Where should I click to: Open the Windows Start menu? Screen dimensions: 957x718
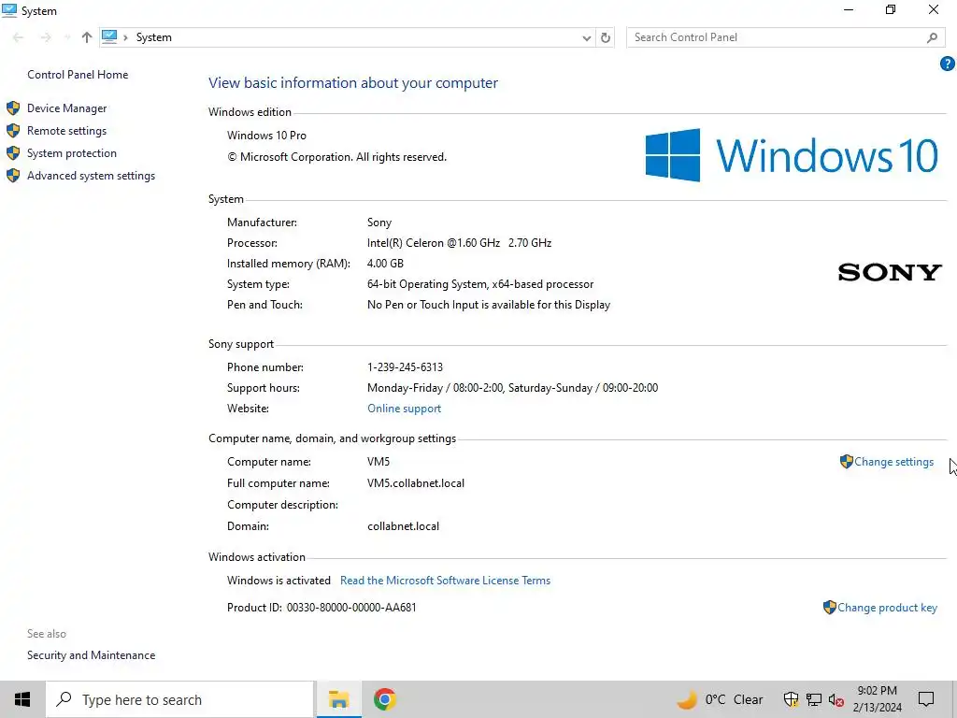pos(22,699)
